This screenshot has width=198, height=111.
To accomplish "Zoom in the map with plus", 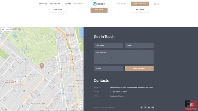I will [81, 104].
